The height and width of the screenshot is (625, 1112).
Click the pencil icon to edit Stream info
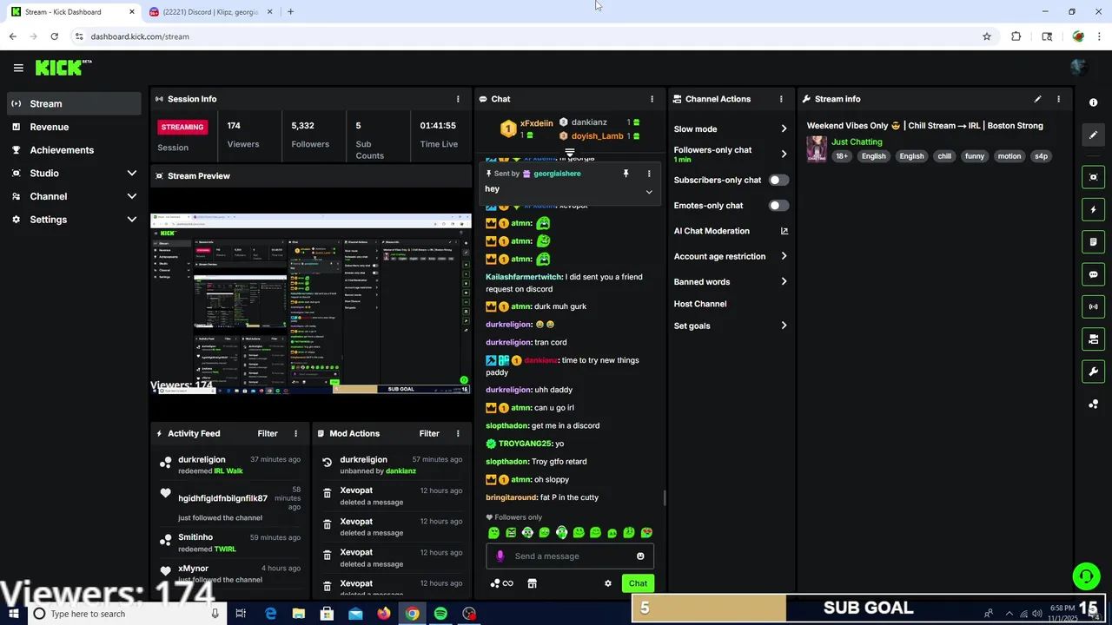coord(1037,99)
